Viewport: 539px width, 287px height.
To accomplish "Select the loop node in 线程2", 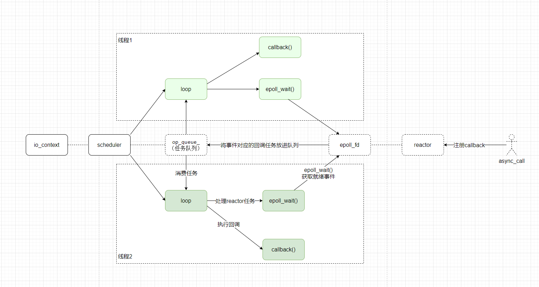I will coord(186,201).
